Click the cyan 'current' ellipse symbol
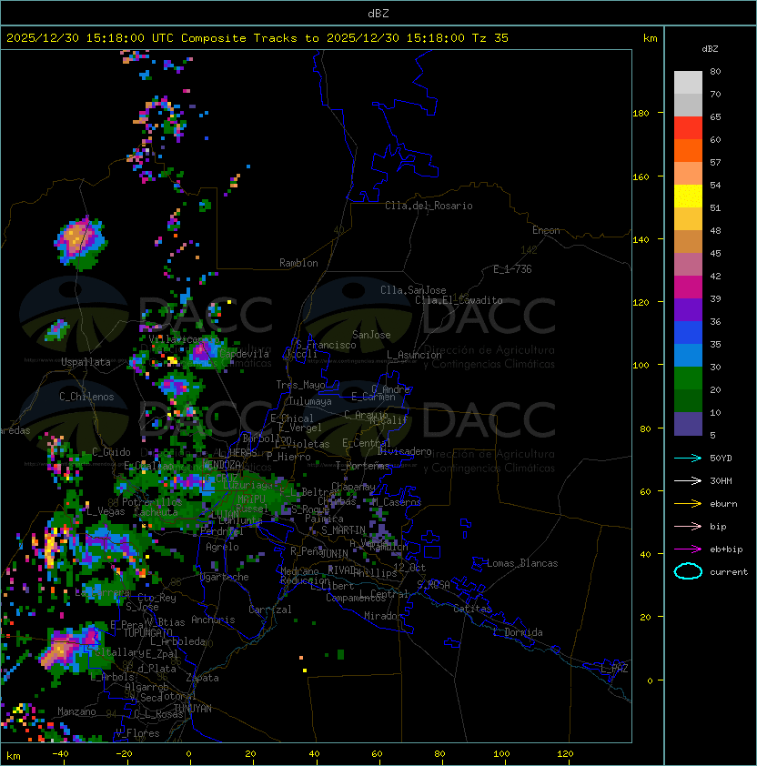Screen dimensions: 757x766 (x=688, y=571)
